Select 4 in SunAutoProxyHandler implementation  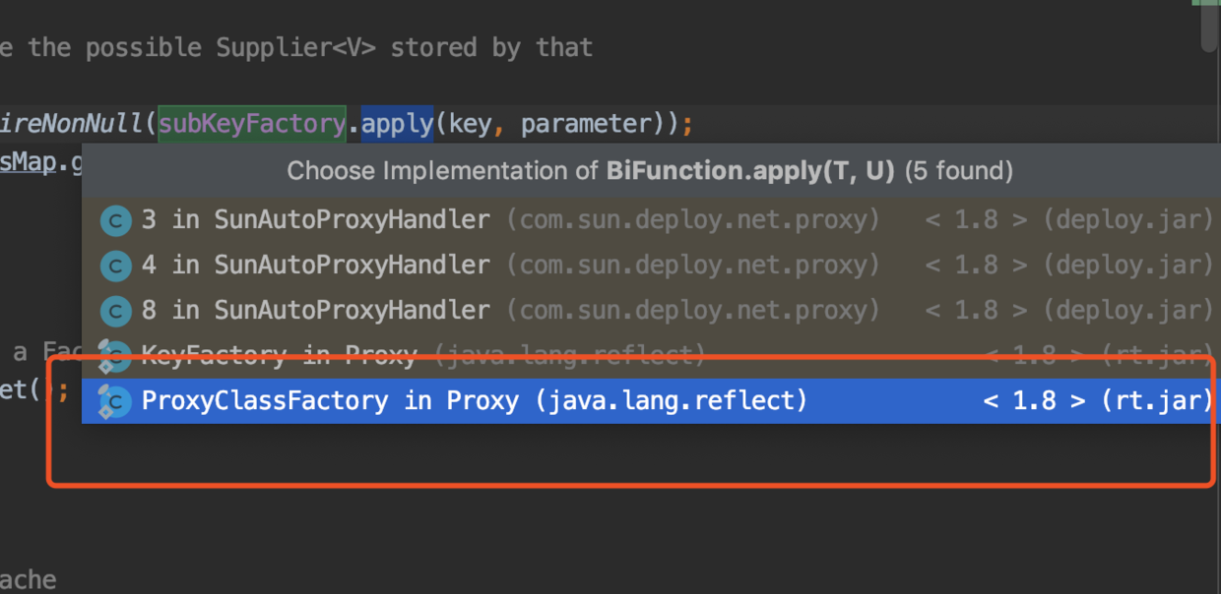(315, 266)
